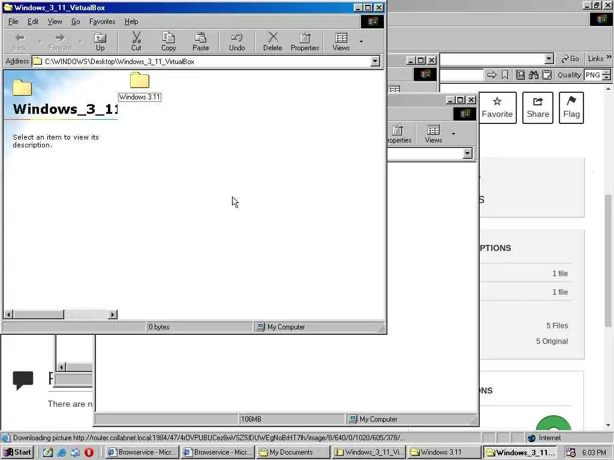
Task: Open the Help menu
Action: [131, 22]
